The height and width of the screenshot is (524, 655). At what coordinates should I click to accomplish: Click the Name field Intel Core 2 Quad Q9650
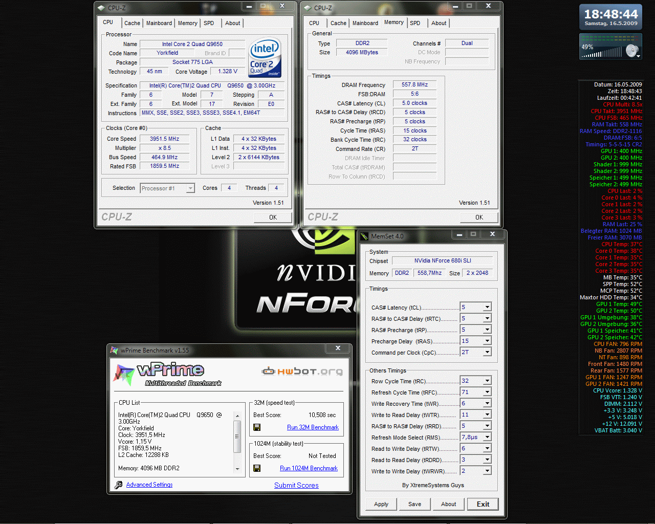coord(192,44)
